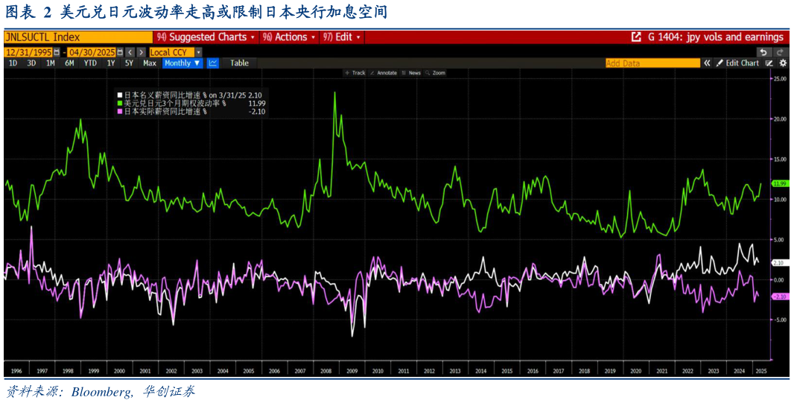Image resolution: width=794 pixels, height=403 pixels.
Task: Click the Edit Chart button
Action: coord(737,63)
